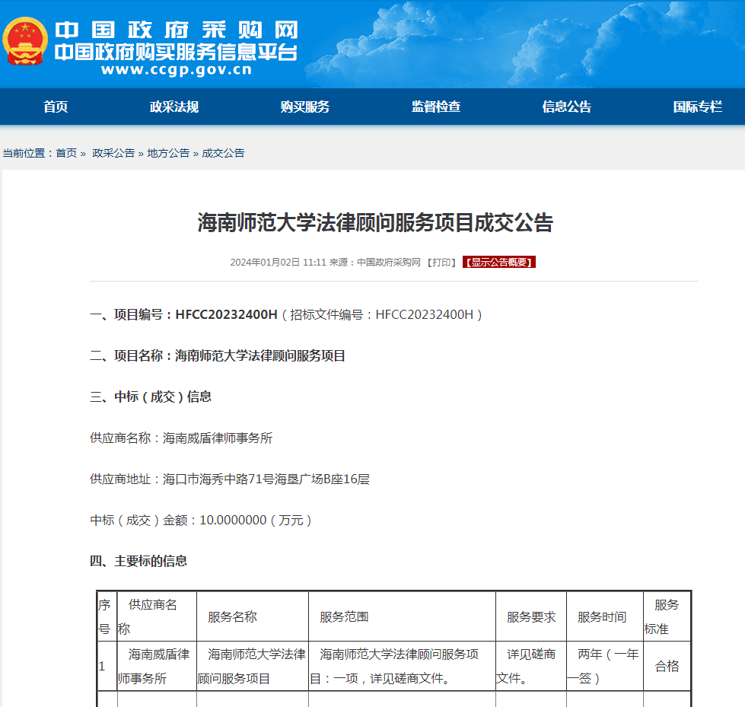Click the www.ccgp.gov.cn site address

click(x=177, y=70)
